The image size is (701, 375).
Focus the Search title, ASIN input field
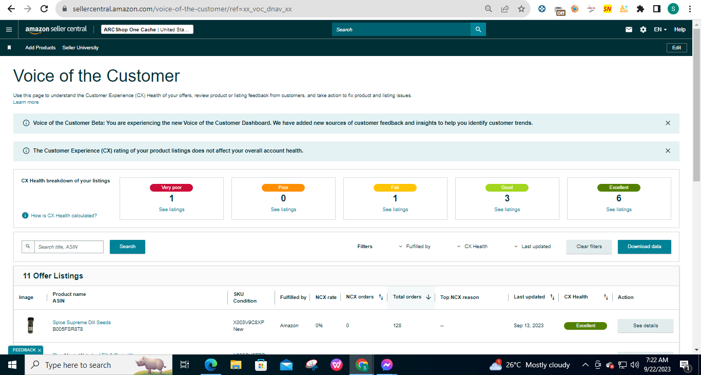(x=69, y=247)
